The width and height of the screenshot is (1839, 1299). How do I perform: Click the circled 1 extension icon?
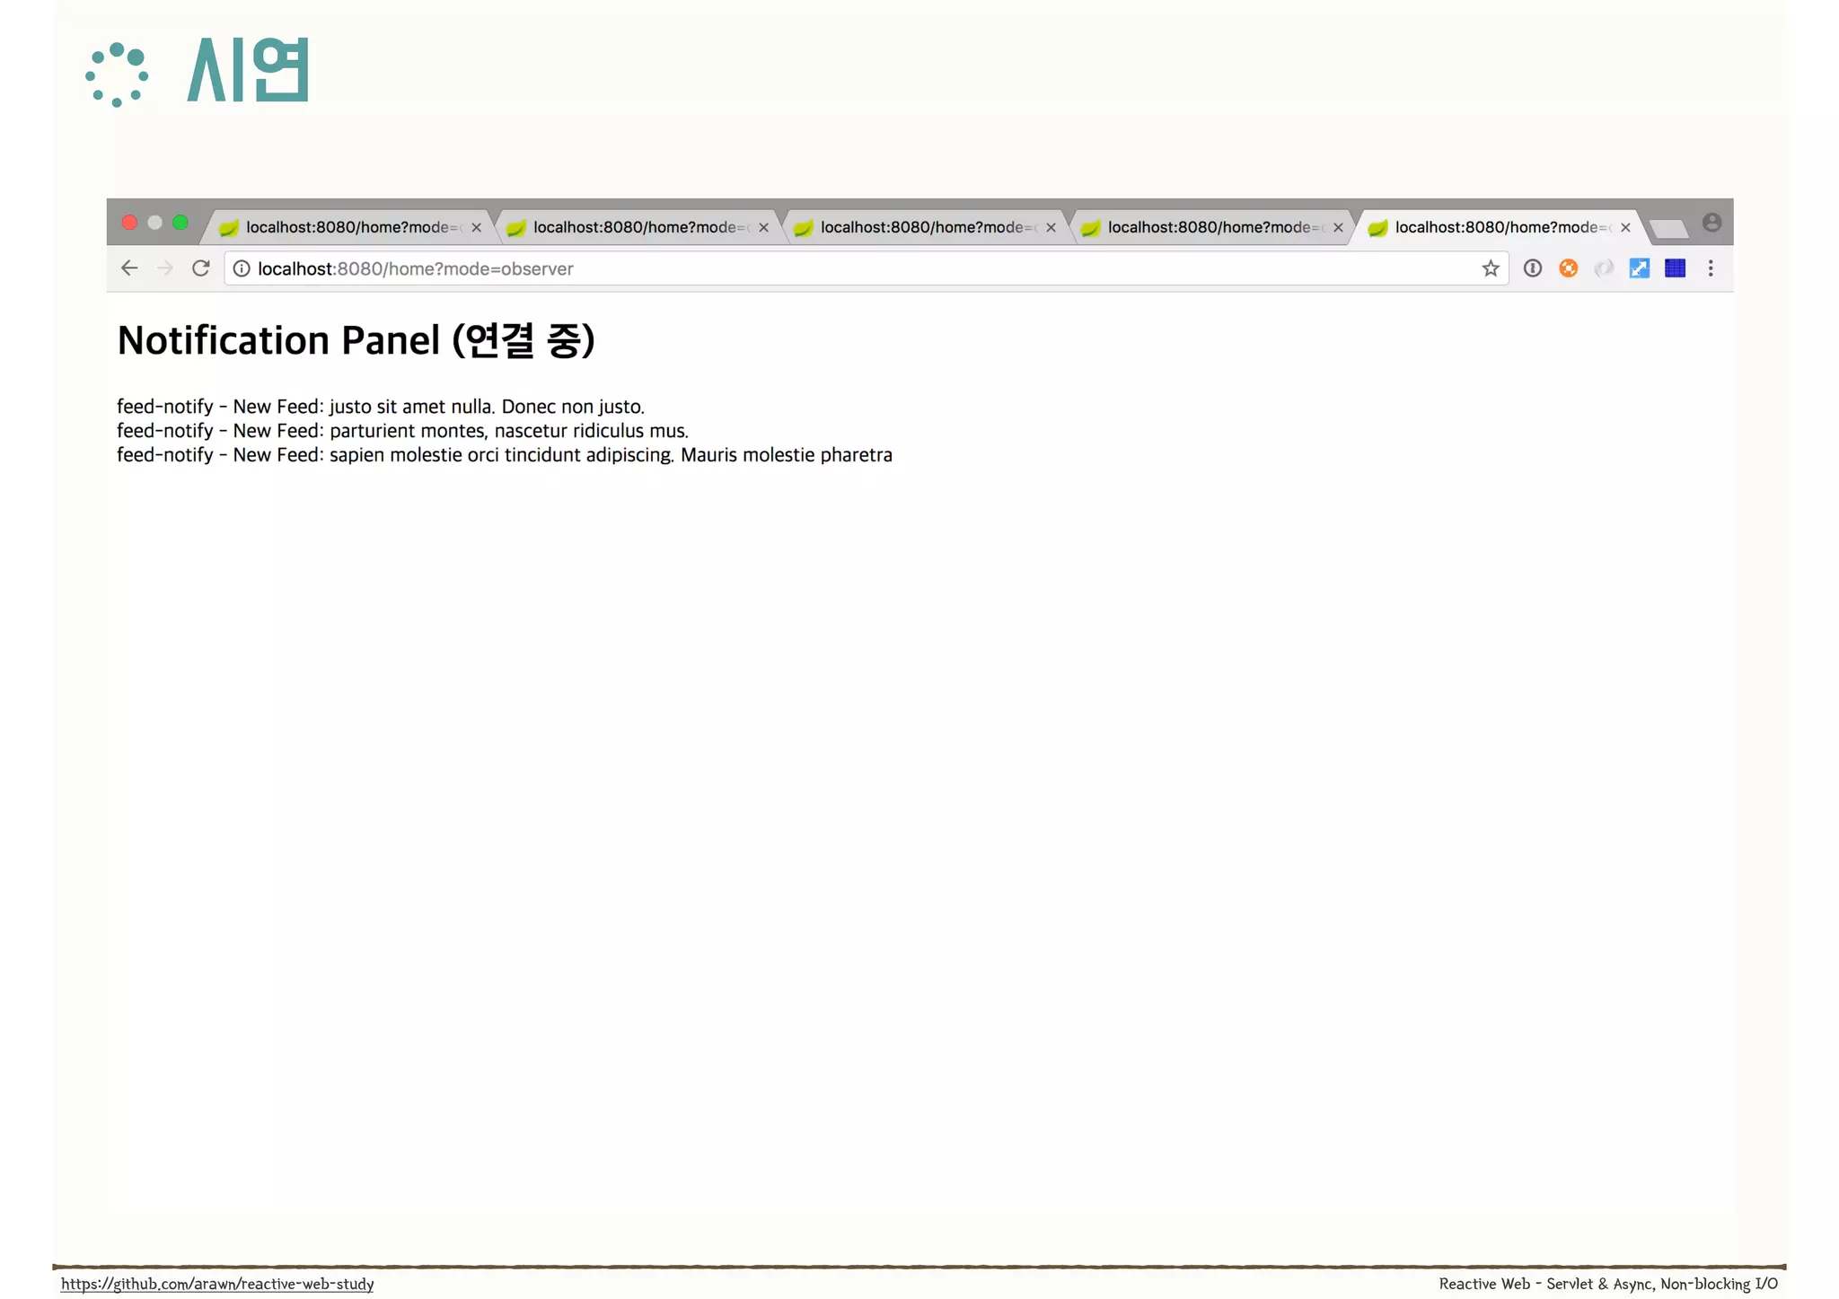1533,268
